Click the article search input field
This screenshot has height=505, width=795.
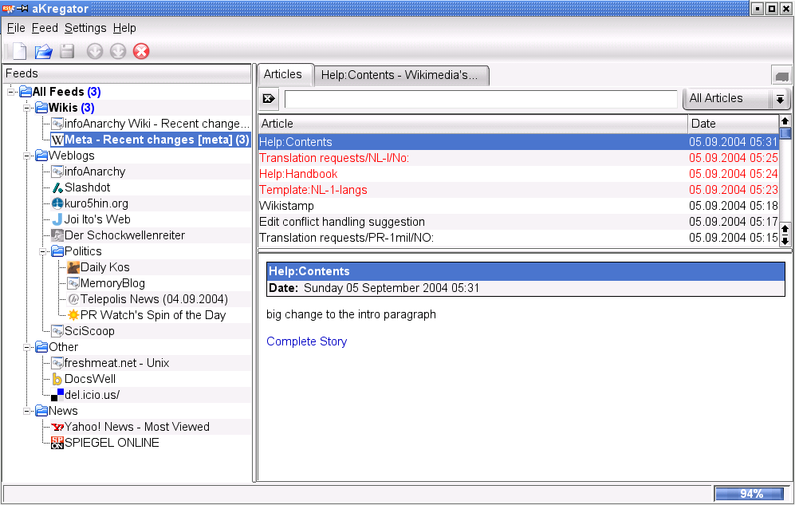[x=481, y=99]
